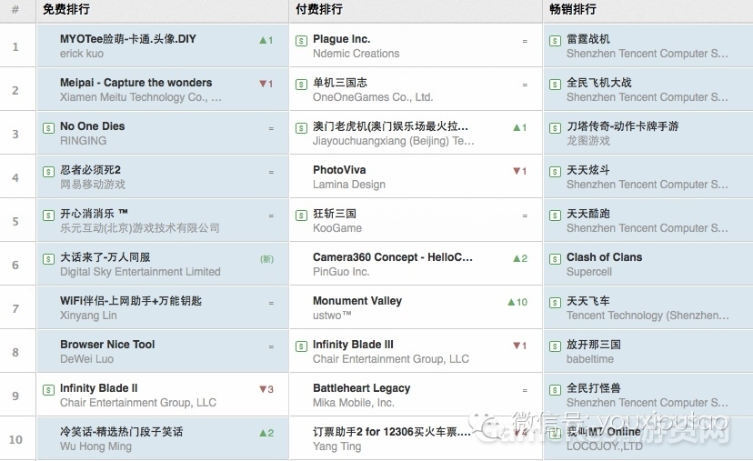Screen dimensions: 753x461
Task: Click developer name Lamina Design
Action: coord(349,185)
